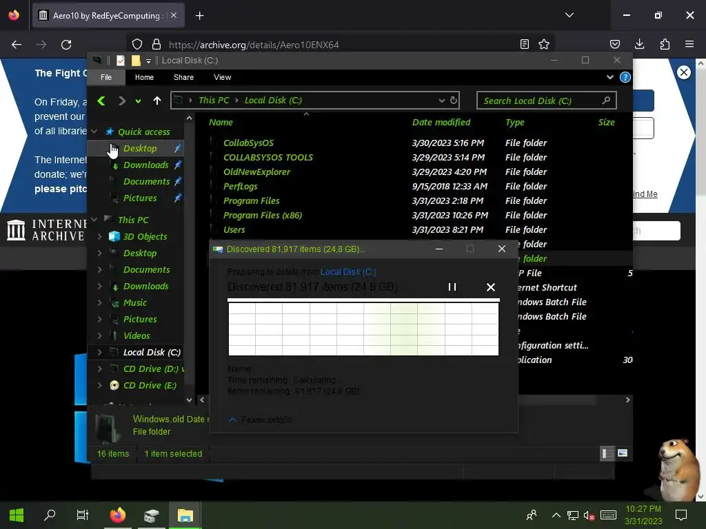Viewport: 706px width, 529px height.
Task: Open the Home ribbon tab
Action: (144, 77)
